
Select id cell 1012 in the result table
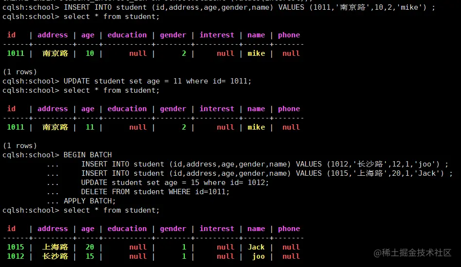coord(16,256)
